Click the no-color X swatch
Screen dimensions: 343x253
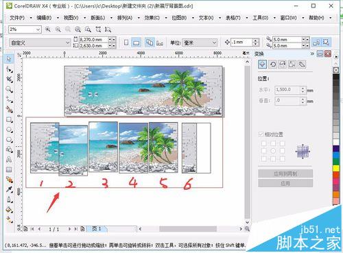336,70
